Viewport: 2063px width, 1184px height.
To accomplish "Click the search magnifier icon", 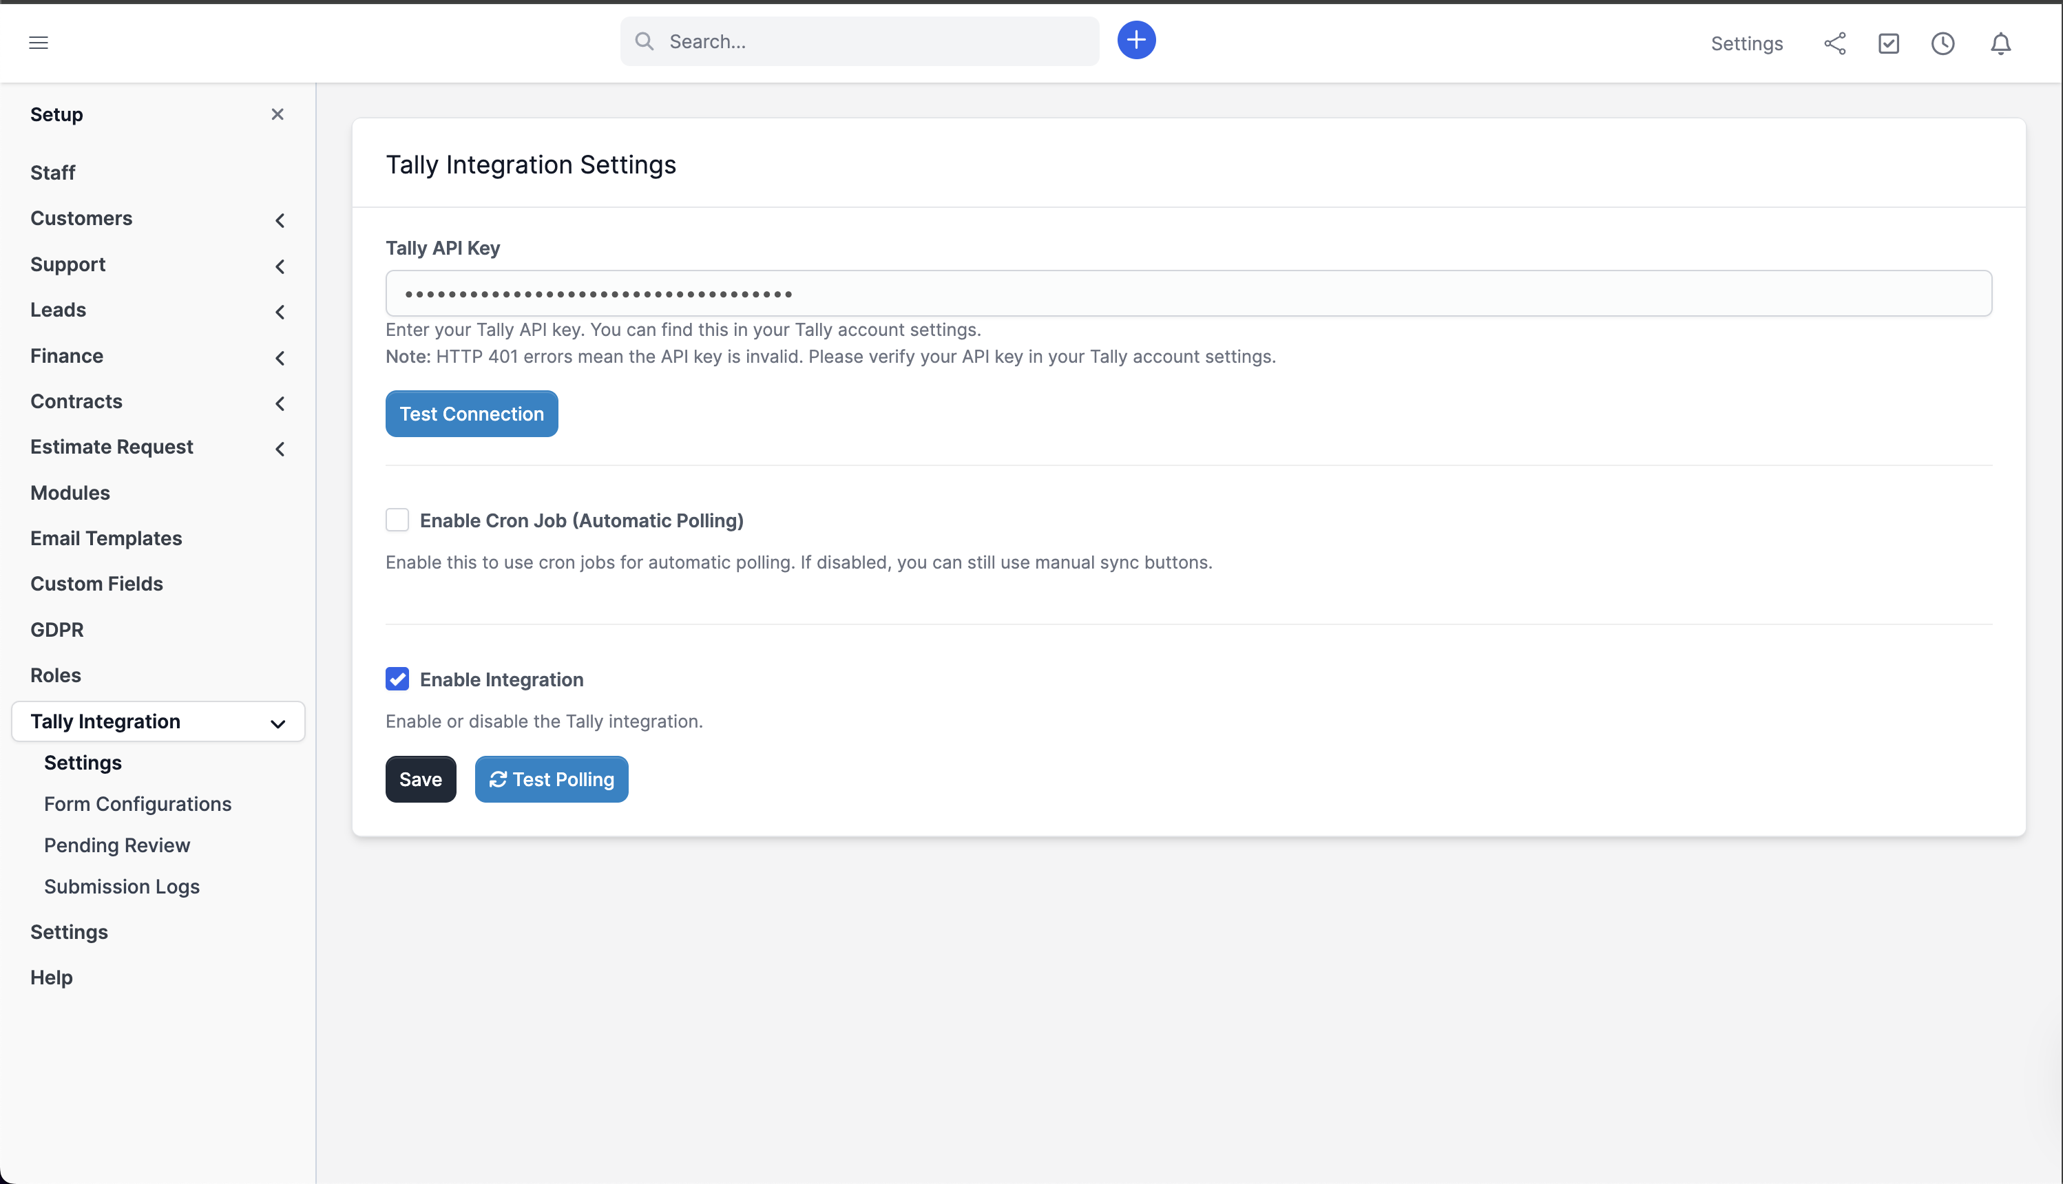I will 643,41.
